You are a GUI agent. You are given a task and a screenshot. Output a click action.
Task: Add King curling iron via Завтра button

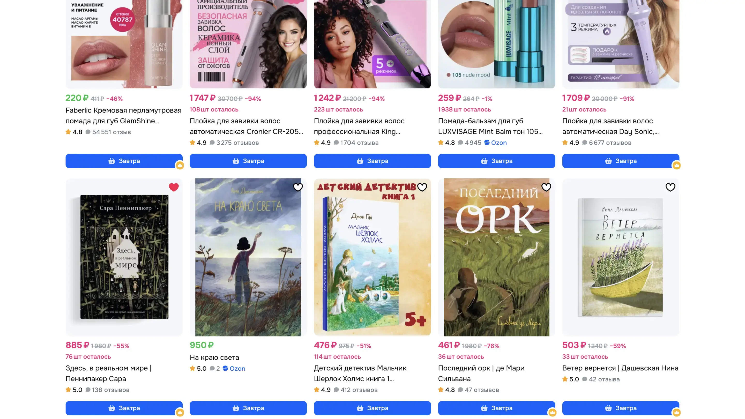click(372, 161)
